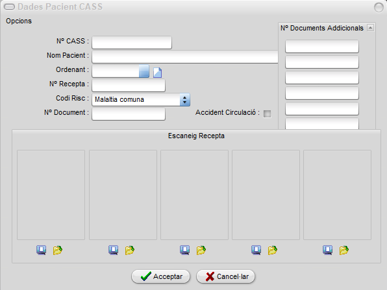Viewport: 387px width, 290px height.
Task: Open folder icon under fifth receipt slot
Action: pos(343,250)
